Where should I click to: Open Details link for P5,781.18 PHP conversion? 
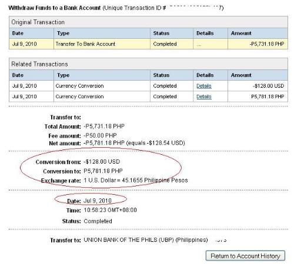pyautogui.click(x=204, y=97)
